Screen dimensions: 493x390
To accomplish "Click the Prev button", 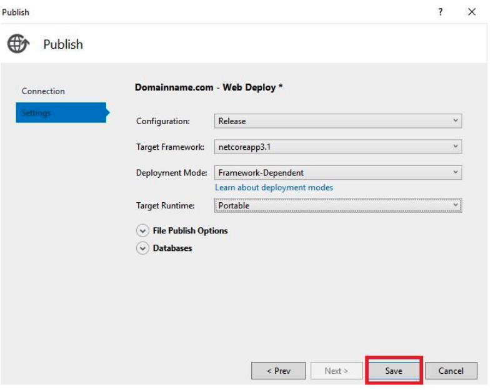I will [x=278, y=371].
